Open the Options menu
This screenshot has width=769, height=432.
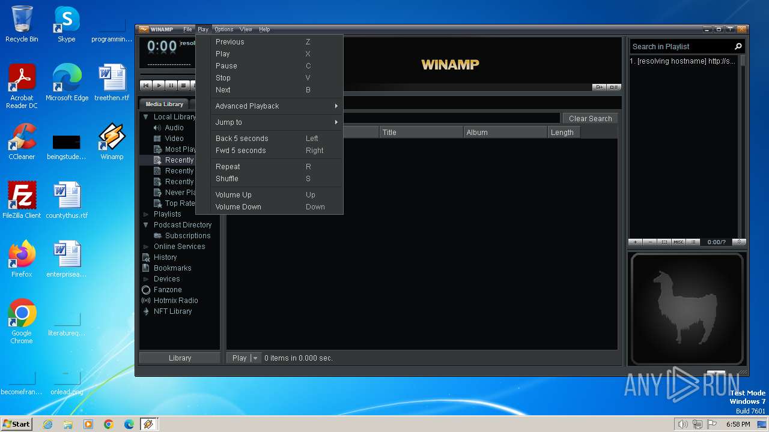pos(223,29)
